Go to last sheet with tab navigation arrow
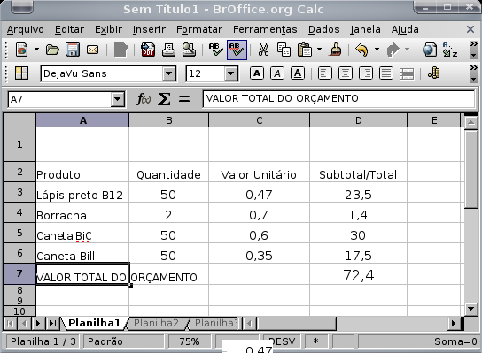This screenshot has width=482, height=353. (52, 323)
